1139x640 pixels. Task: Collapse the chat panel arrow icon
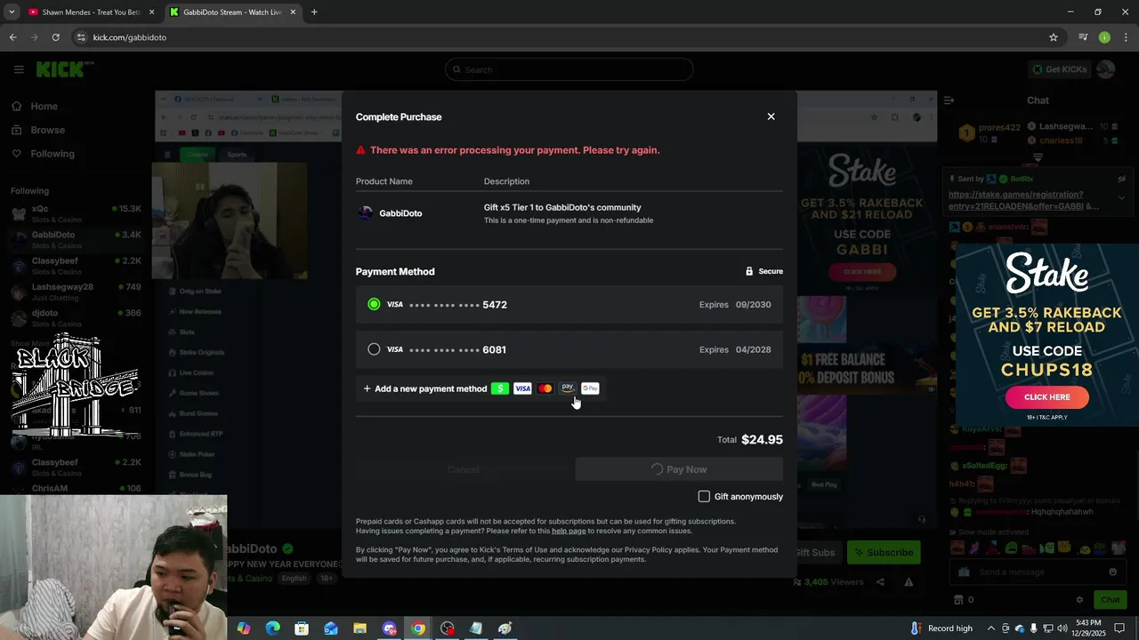949,100
